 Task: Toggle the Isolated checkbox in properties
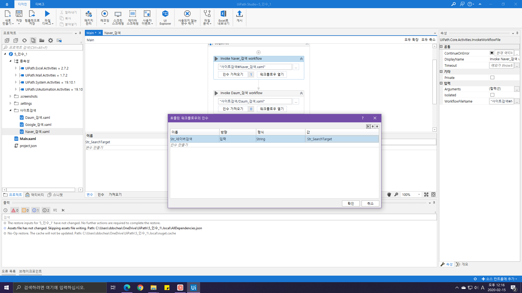point(492,95)
